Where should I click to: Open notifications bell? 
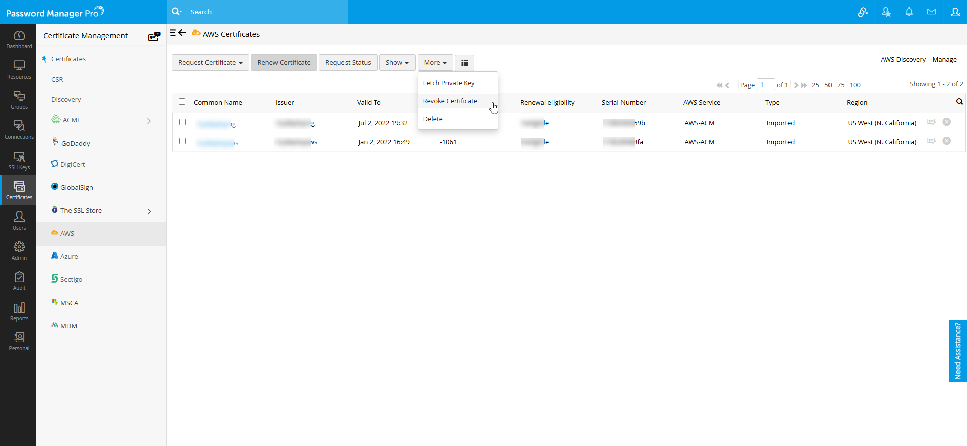(x=909, y=12)
